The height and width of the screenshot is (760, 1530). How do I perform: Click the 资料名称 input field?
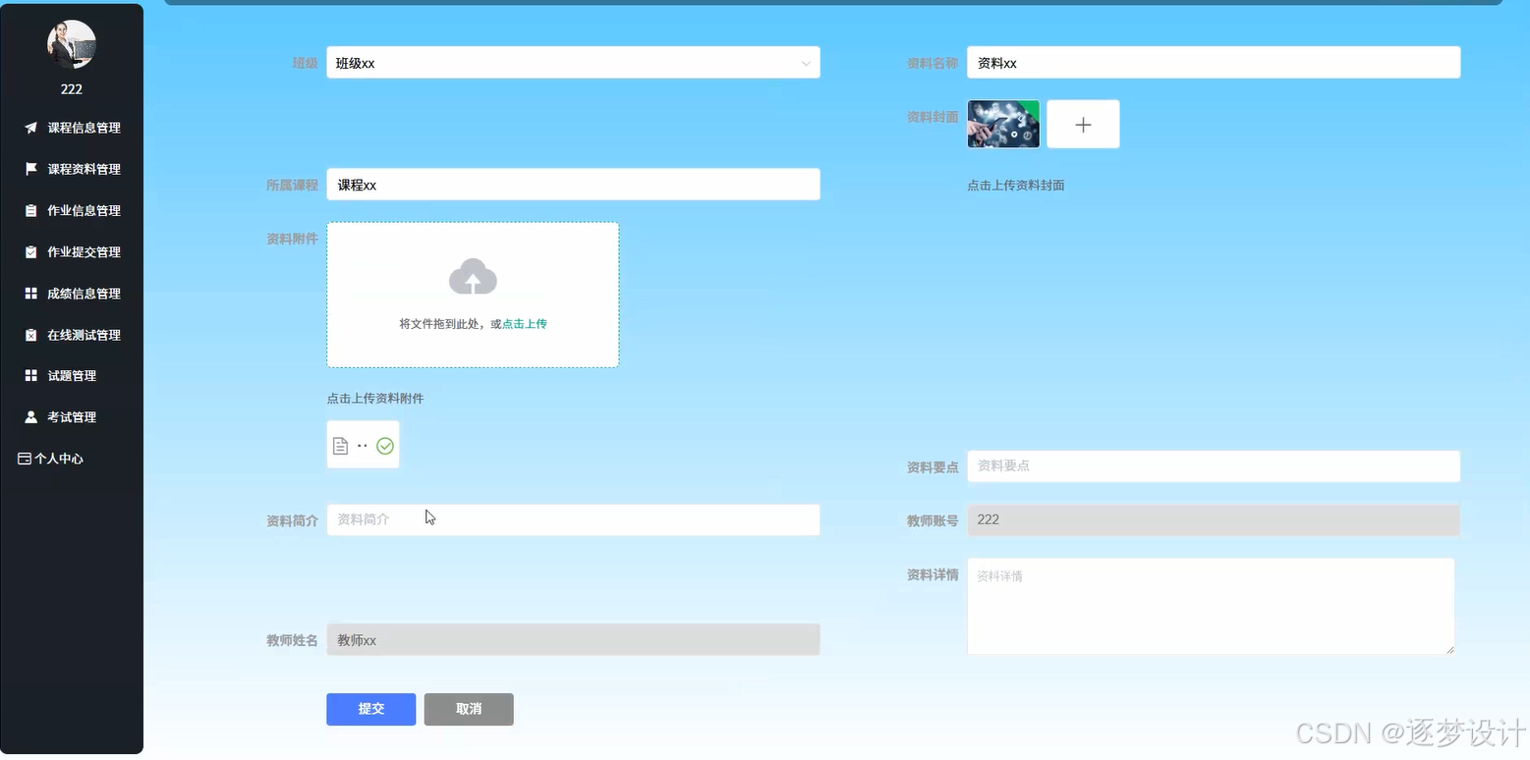pos(1214,63)
